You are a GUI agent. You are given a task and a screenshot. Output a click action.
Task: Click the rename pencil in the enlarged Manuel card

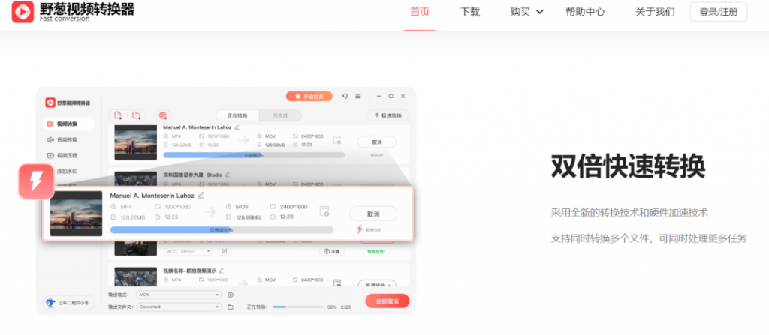(x=201, y=196)
